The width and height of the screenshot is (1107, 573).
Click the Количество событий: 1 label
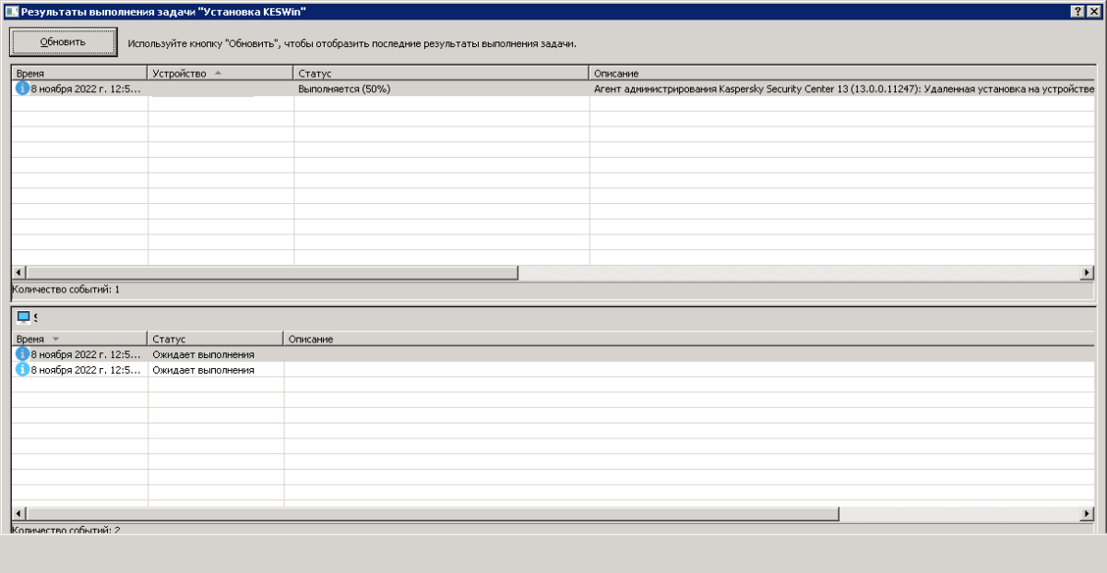point(65,290)
